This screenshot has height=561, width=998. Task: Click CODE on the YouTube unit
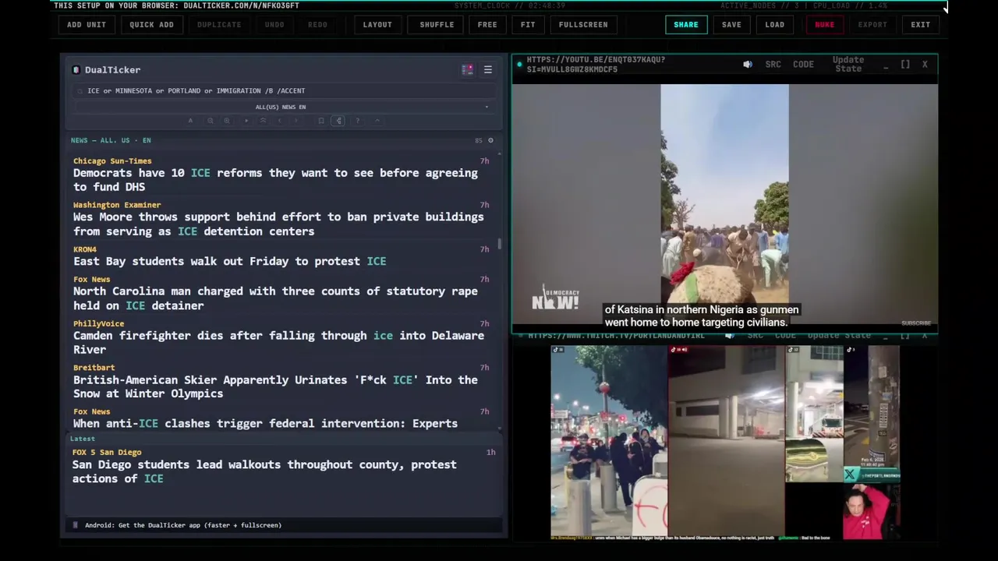pyautogui.click(x=803, y=65)
